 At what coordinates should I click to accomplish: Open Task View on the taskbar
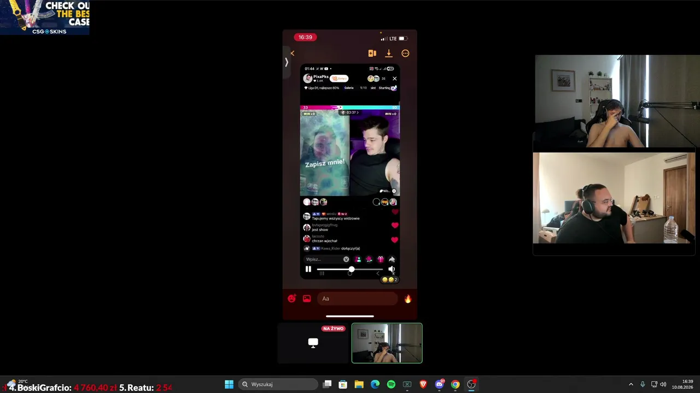(327, 384)
